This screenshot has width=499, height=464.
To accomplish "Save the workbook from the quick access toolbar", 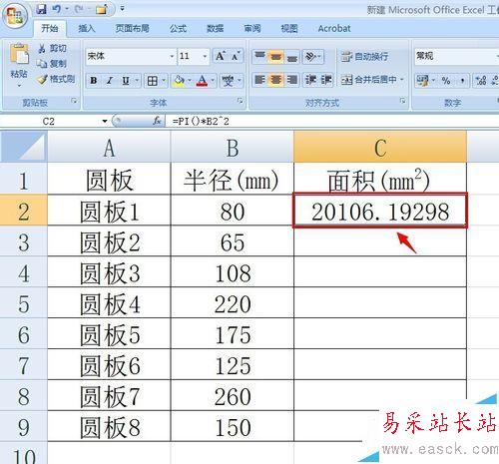I will (42, 9).
